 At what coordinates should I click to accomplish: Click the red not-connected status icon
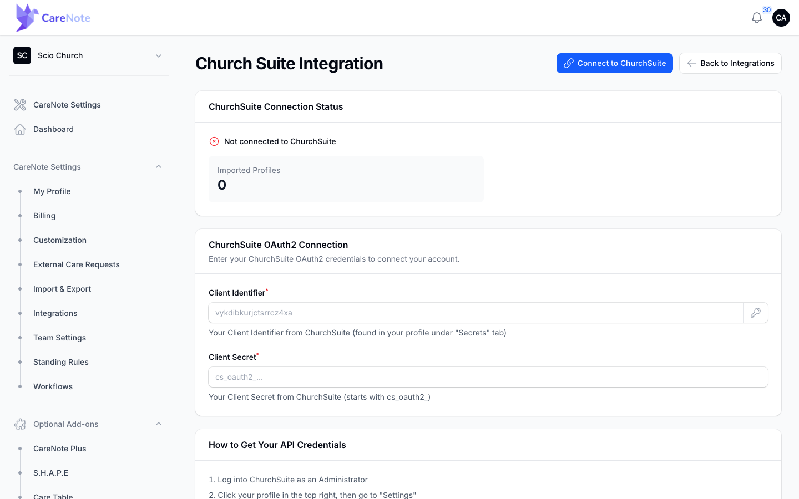(214, 141)
